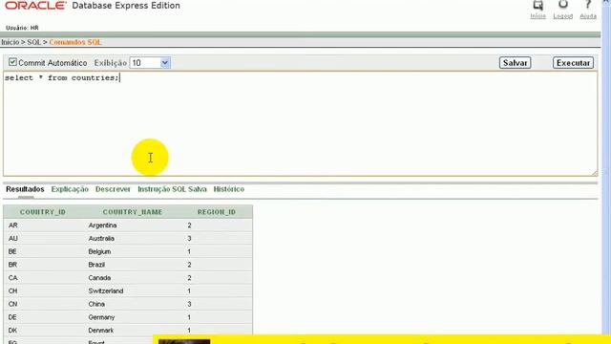Click the BR country ID cell

pyautogui.click(x=12, y=265)
